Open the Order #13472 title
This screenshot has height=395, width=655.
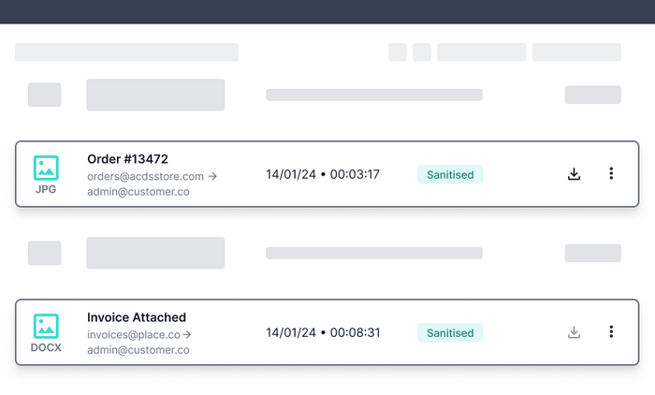[x=127, y=159]
